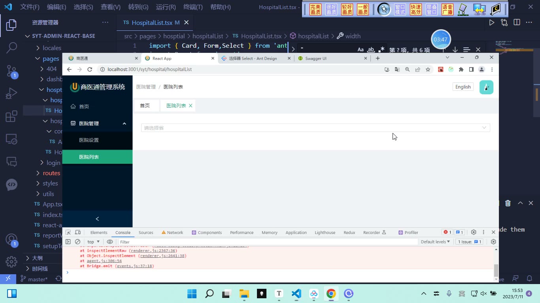Toggle the device toolbar icon in DevTools
540x303 pixels.
78,232
